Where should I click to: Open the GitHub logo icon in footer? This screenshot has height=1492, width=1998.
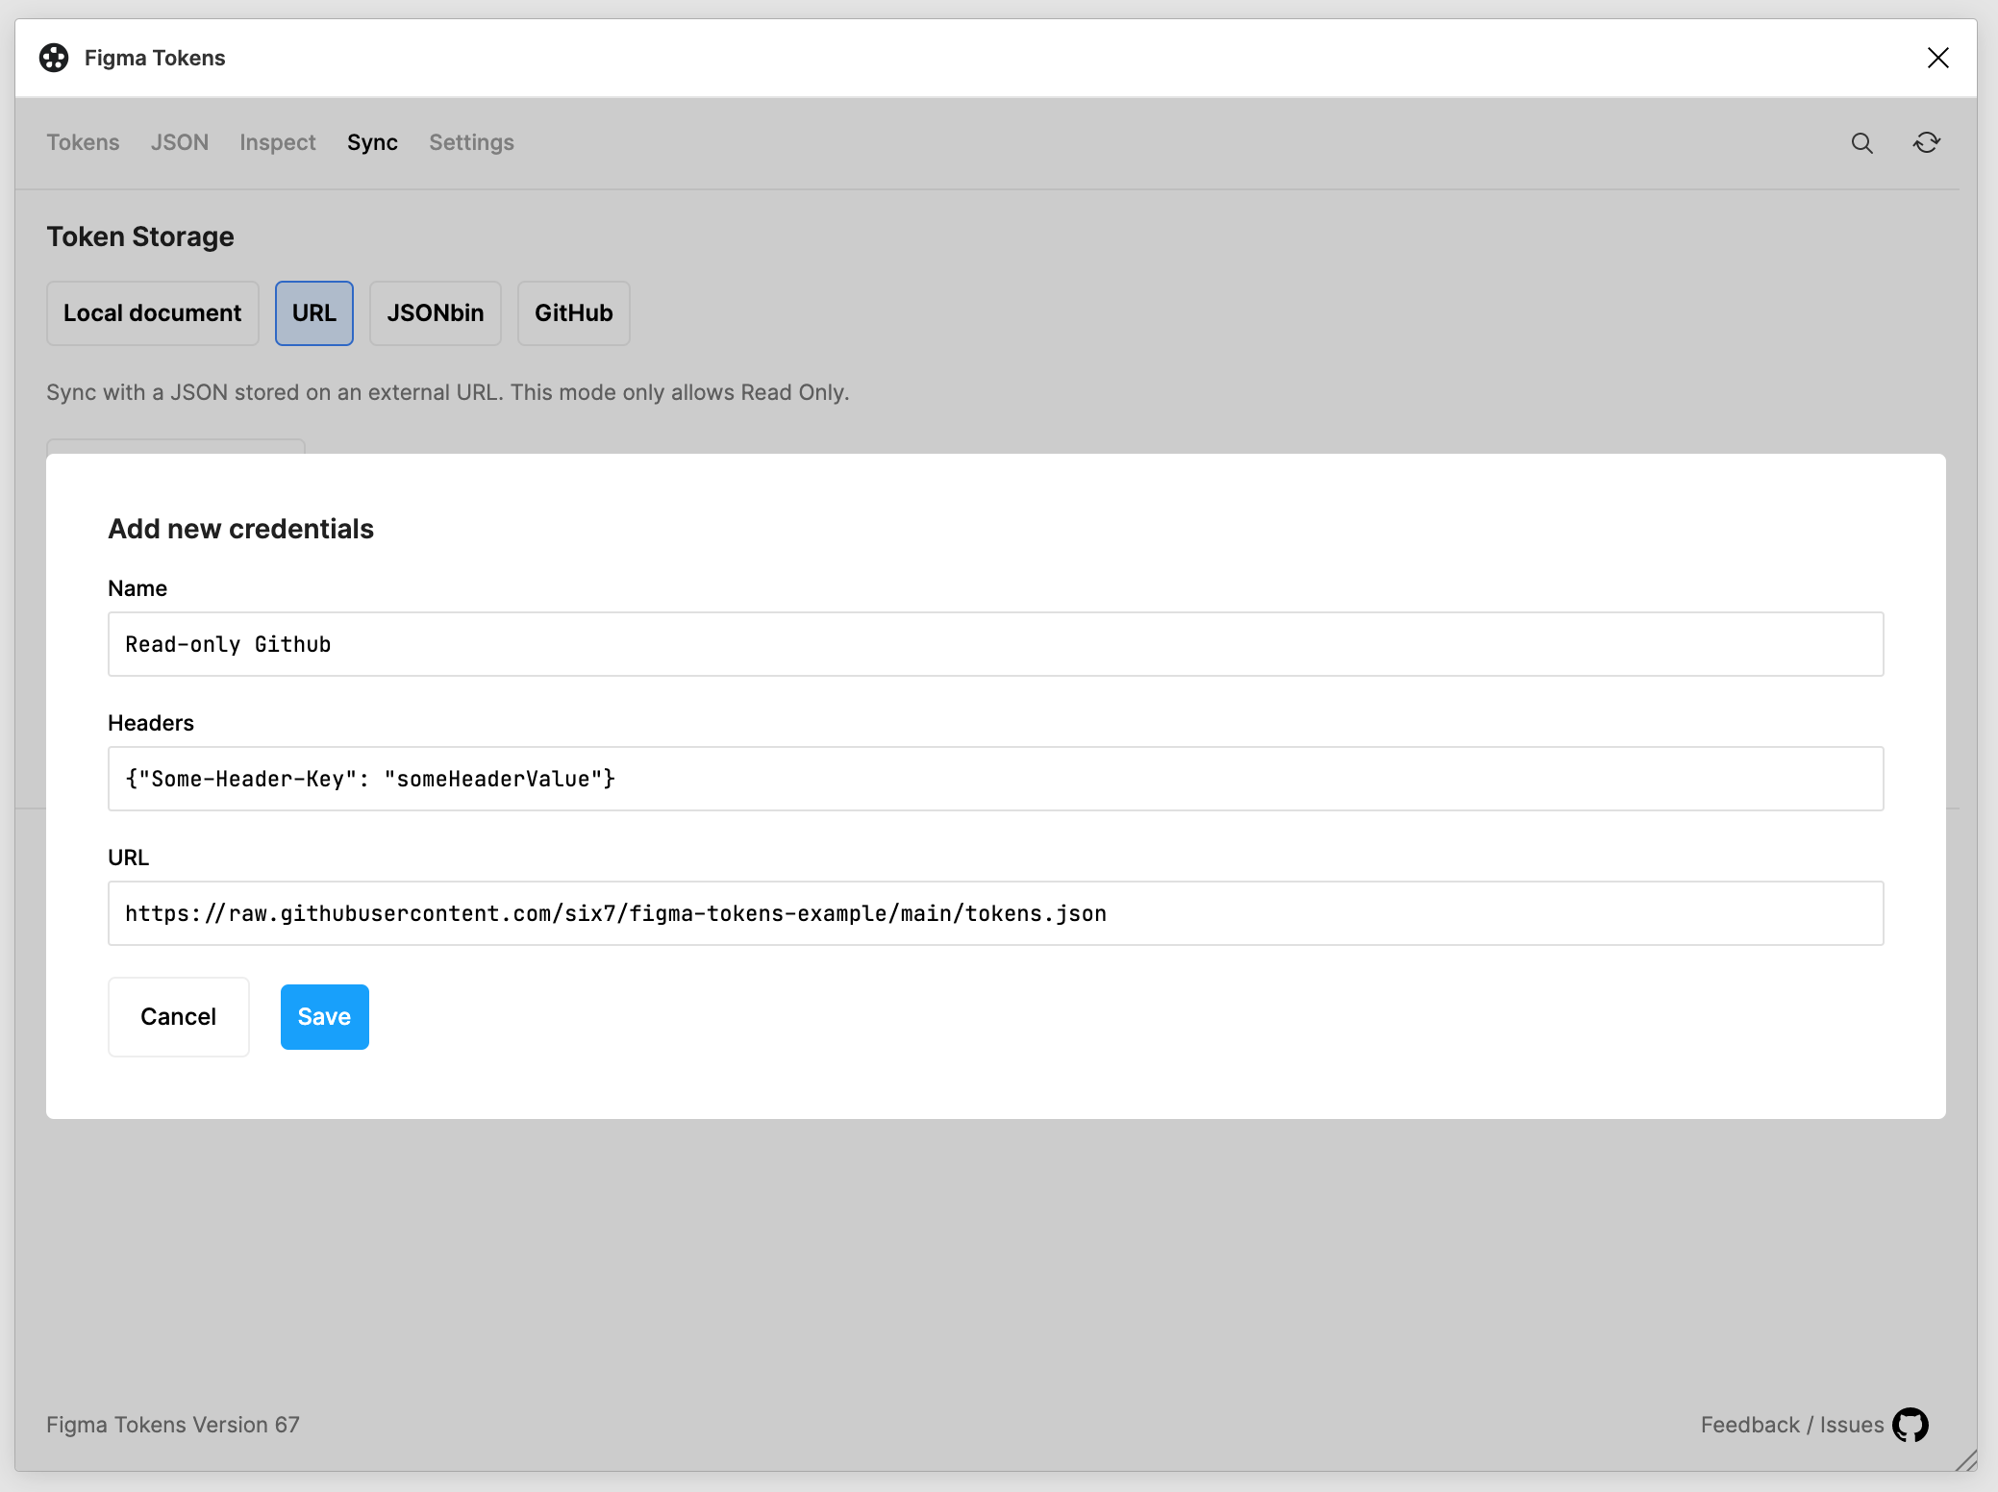(1911, 1425)
